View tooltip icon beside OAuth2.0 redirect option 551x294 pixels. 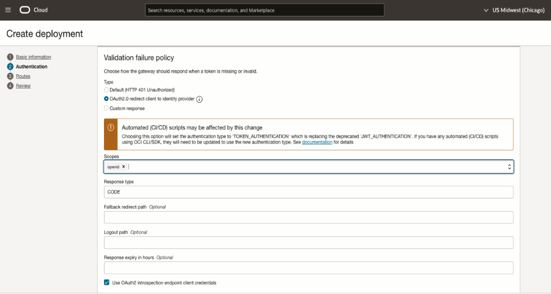pos(199,99)
